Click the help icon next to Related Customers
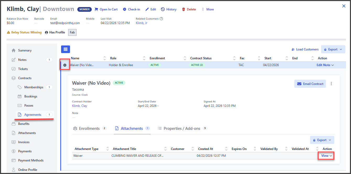Screen dimensions: 351x174 [161, 19]
